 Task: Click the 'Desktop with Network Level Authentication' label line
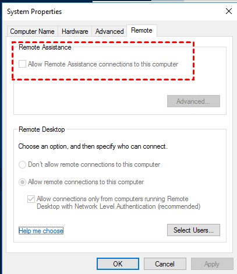(118, 206)
